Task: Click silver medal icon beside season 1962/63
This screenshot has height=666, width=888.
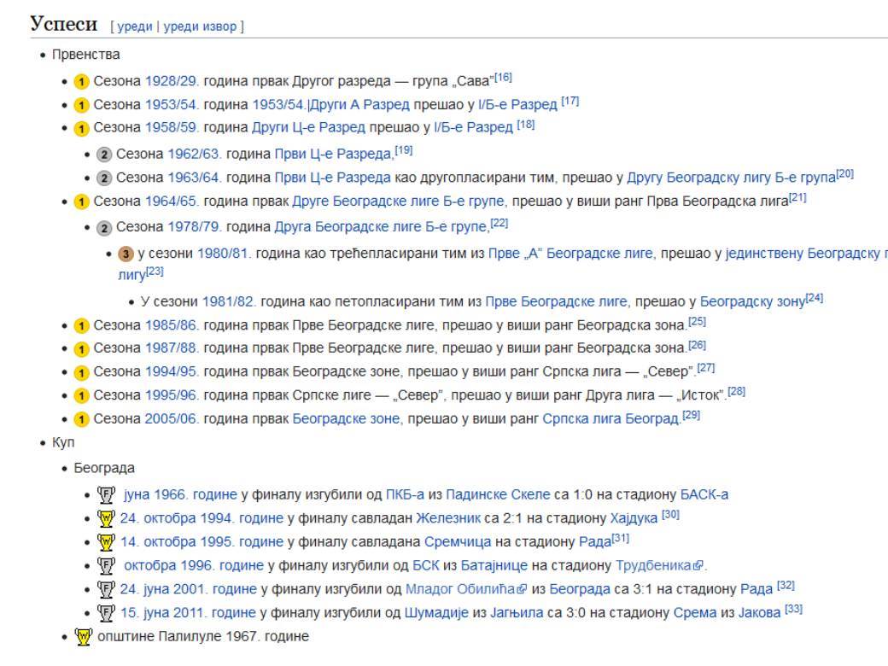Action: 104,155
